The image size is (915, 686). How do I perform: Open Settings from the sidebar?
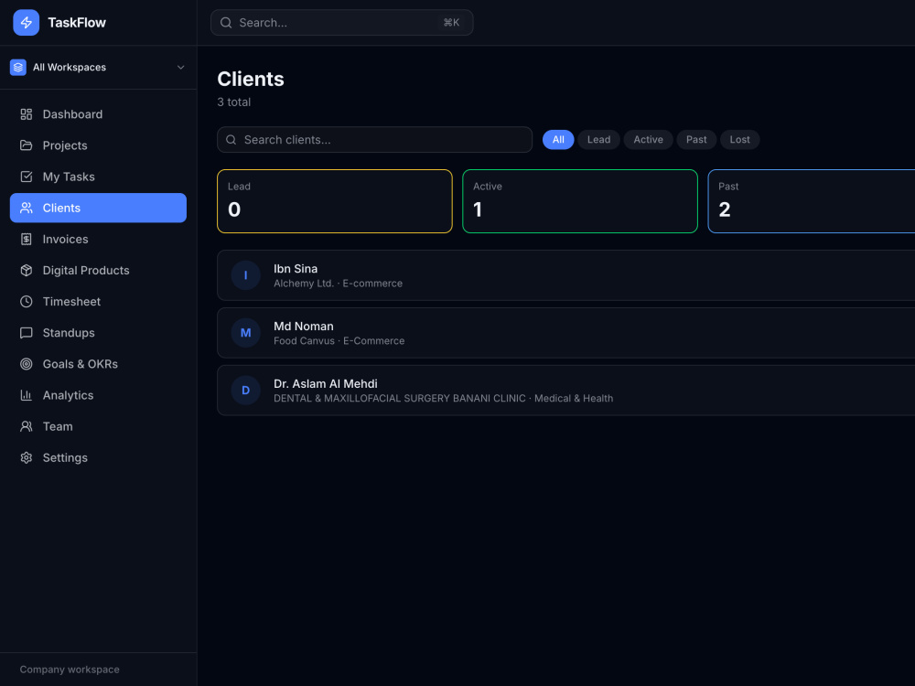98,458
